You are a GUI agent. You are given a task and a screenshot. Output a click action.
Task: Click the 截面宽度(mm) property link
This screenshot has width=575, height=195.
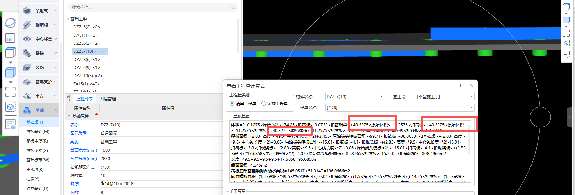click(84, 150)
